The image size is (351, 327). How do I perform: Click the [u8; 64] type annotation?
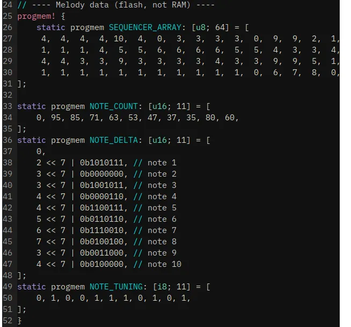(x=210, y=27)
